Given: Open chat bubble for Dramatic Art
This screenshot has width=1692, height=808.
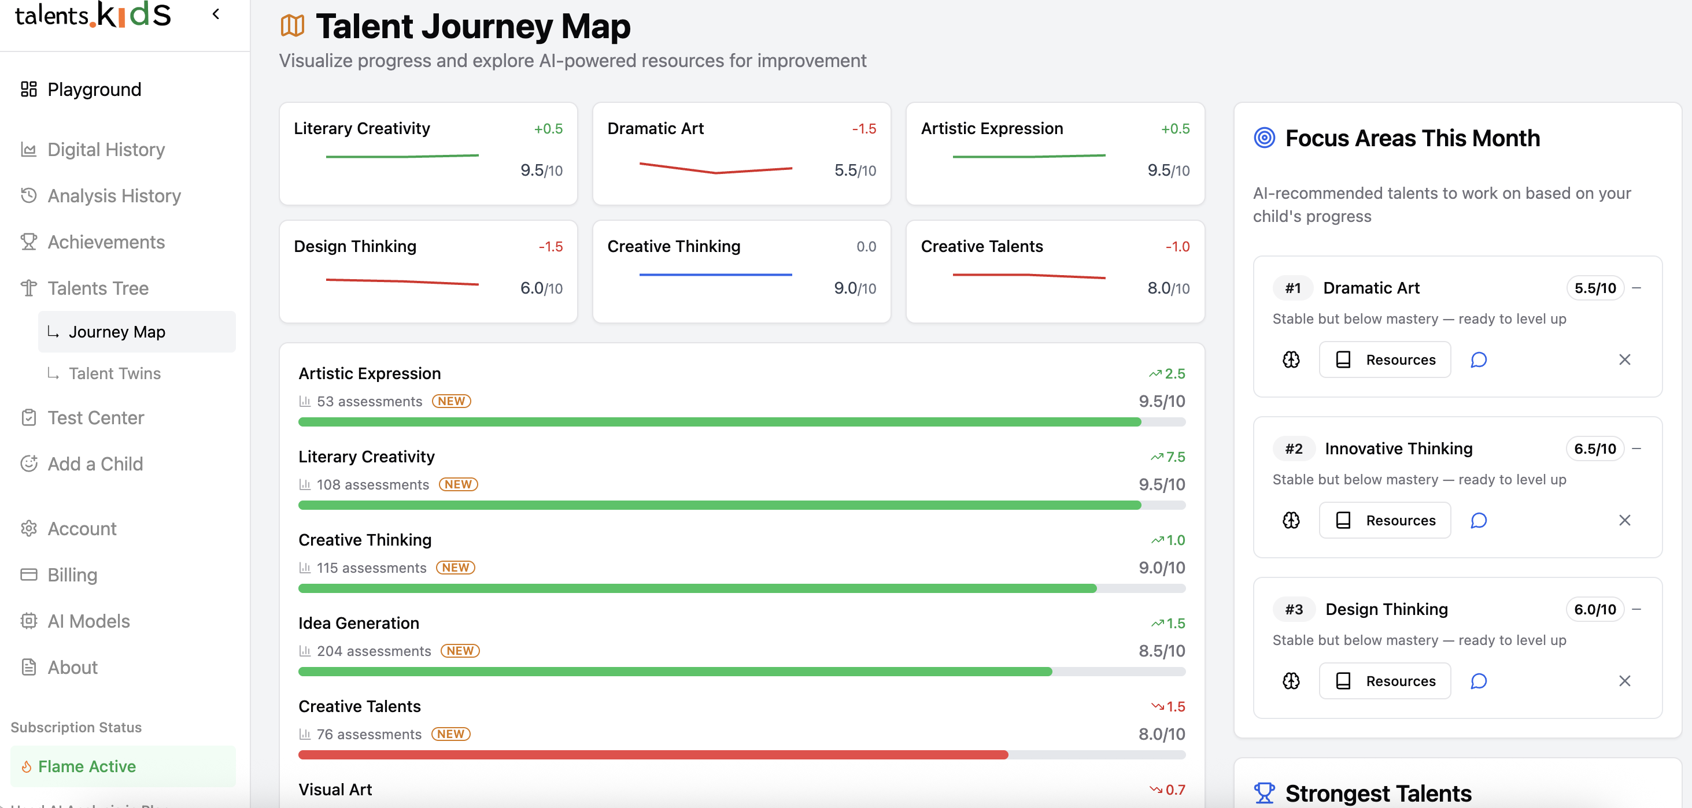Looking at the screenshot, I should click(x=1479, y=359).
